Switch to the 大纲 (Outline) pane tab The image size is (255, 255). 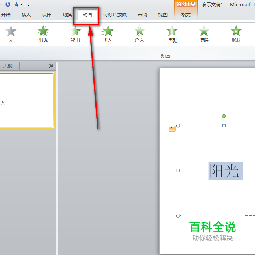7,66
